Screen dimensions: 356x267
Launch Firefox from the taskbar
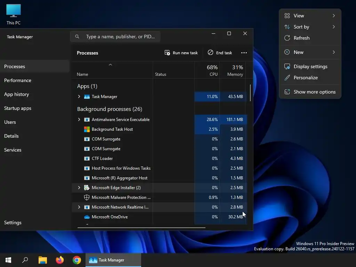pos(60,260)
